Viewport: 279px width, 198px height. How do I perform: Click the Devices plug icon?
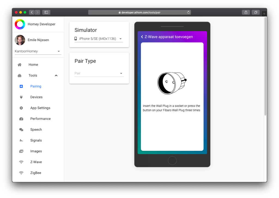coord(21,97)
